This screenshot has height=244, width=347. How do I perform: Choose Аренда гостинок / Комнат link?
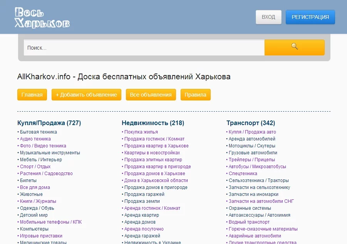point(152,208)
